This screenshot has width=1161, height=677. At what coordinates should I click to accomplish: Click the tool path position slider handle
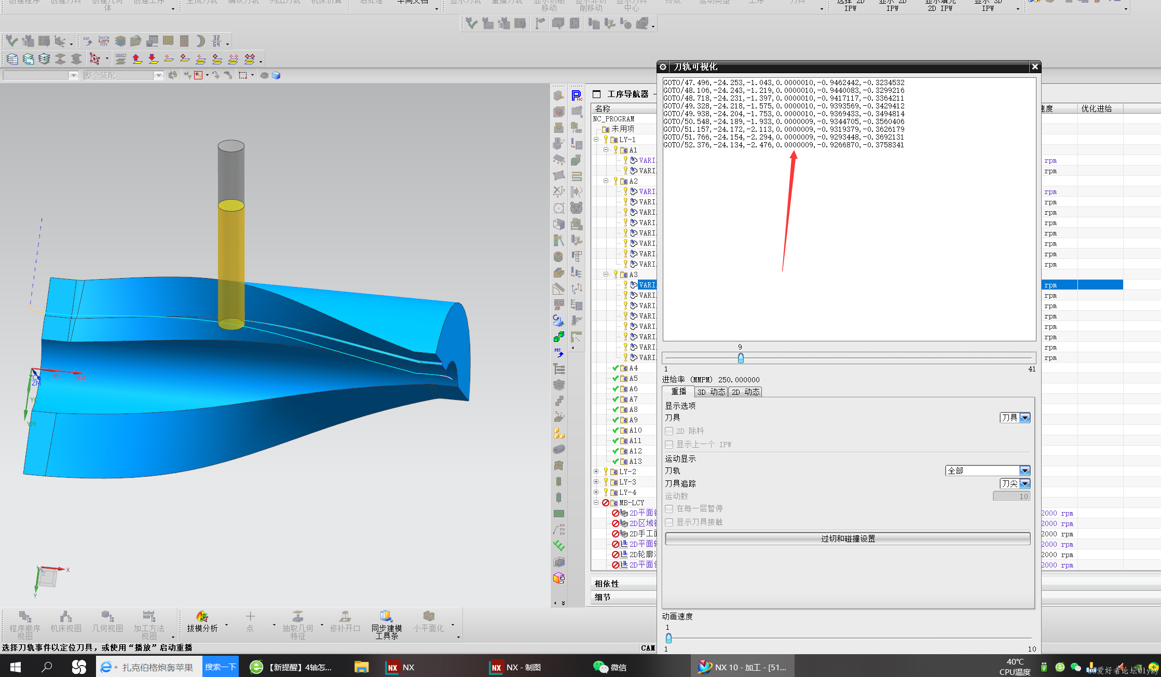(741, 358)
